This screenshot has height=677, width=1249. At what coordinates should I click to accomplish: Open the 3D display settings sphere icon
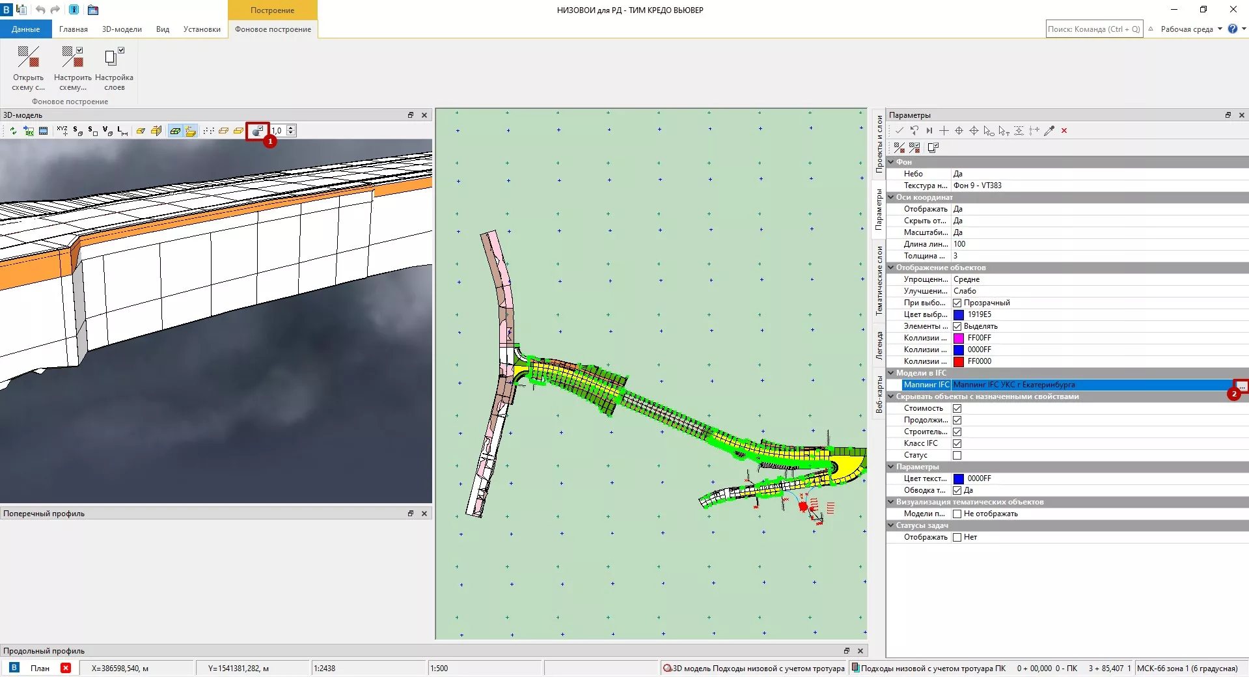pos(258,131)
